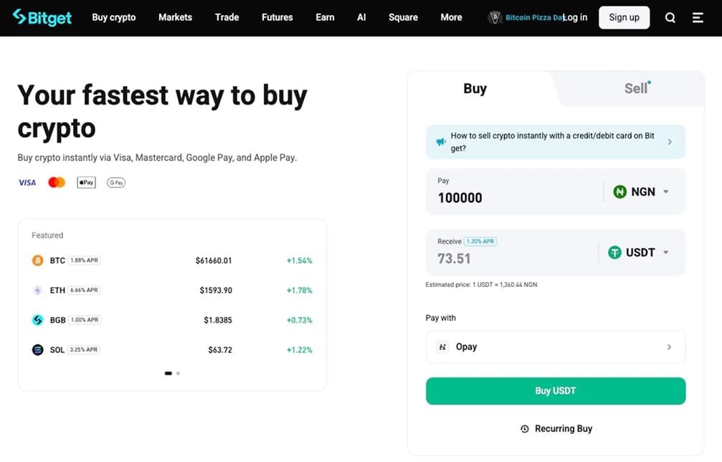This screenshot has height=462, width=722.
Task: Open the how to sell crypto announcement
Action: pos(556,142)
